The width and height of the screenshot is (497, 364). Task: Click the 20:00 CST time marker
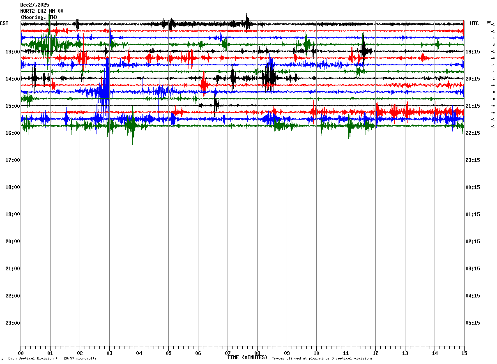(x=12, y=242)
